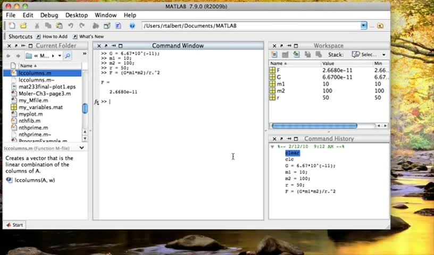Open the Profiler toolbar icon
The image size is (434, 255).
pyautogui.click(x=118, y=25)
